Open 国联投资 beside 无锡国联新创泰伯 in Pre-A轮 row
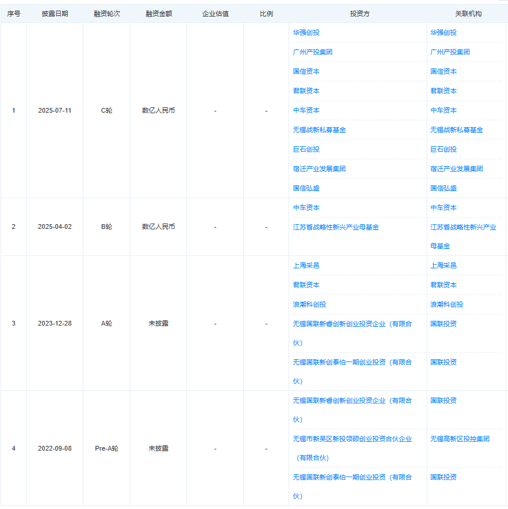The width and height of the screenshot is (508, 509). pos(443,477)
